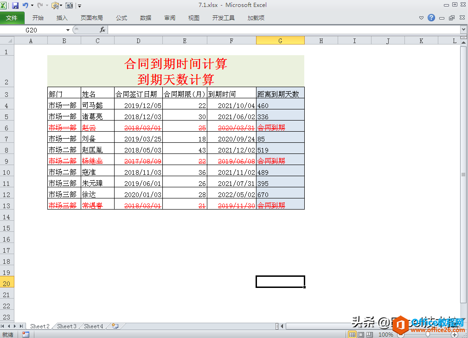This screenshot has width=468, height=338.
Task: Click the Insert Worksheet icon
Action: [115, 326]
